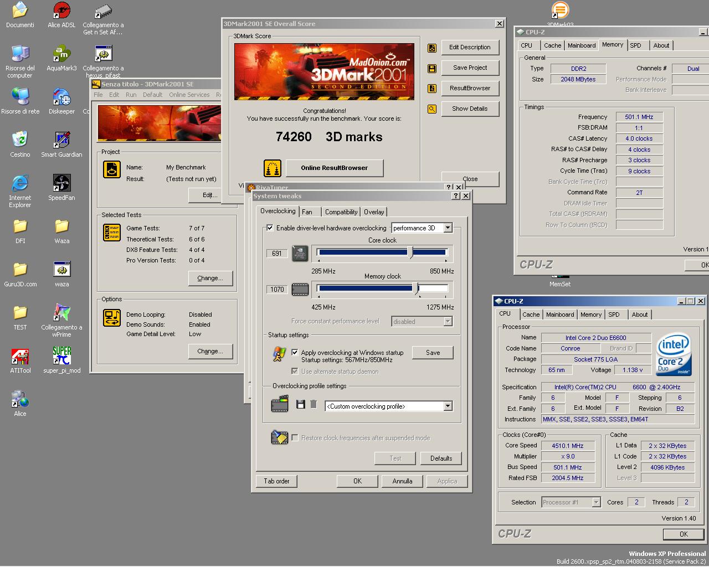
Task: Click Annulla button in System tweaks
Action: [402, 481]
